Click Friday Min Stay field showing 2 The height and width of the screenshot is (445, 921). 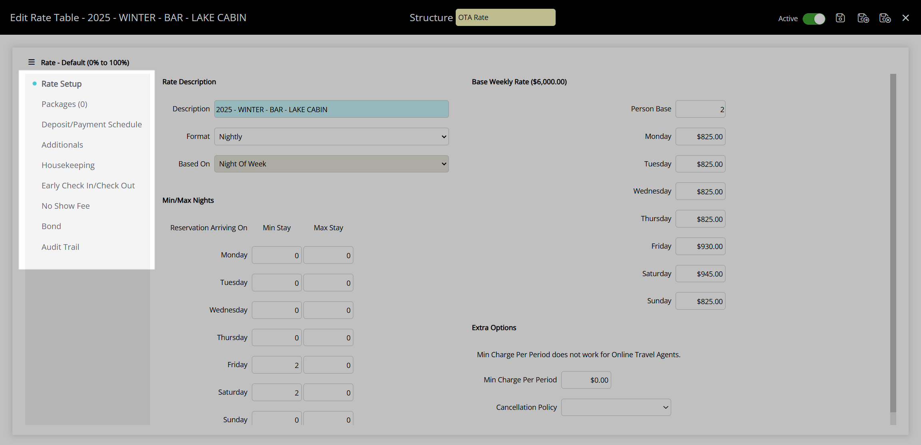click(277, 365)
